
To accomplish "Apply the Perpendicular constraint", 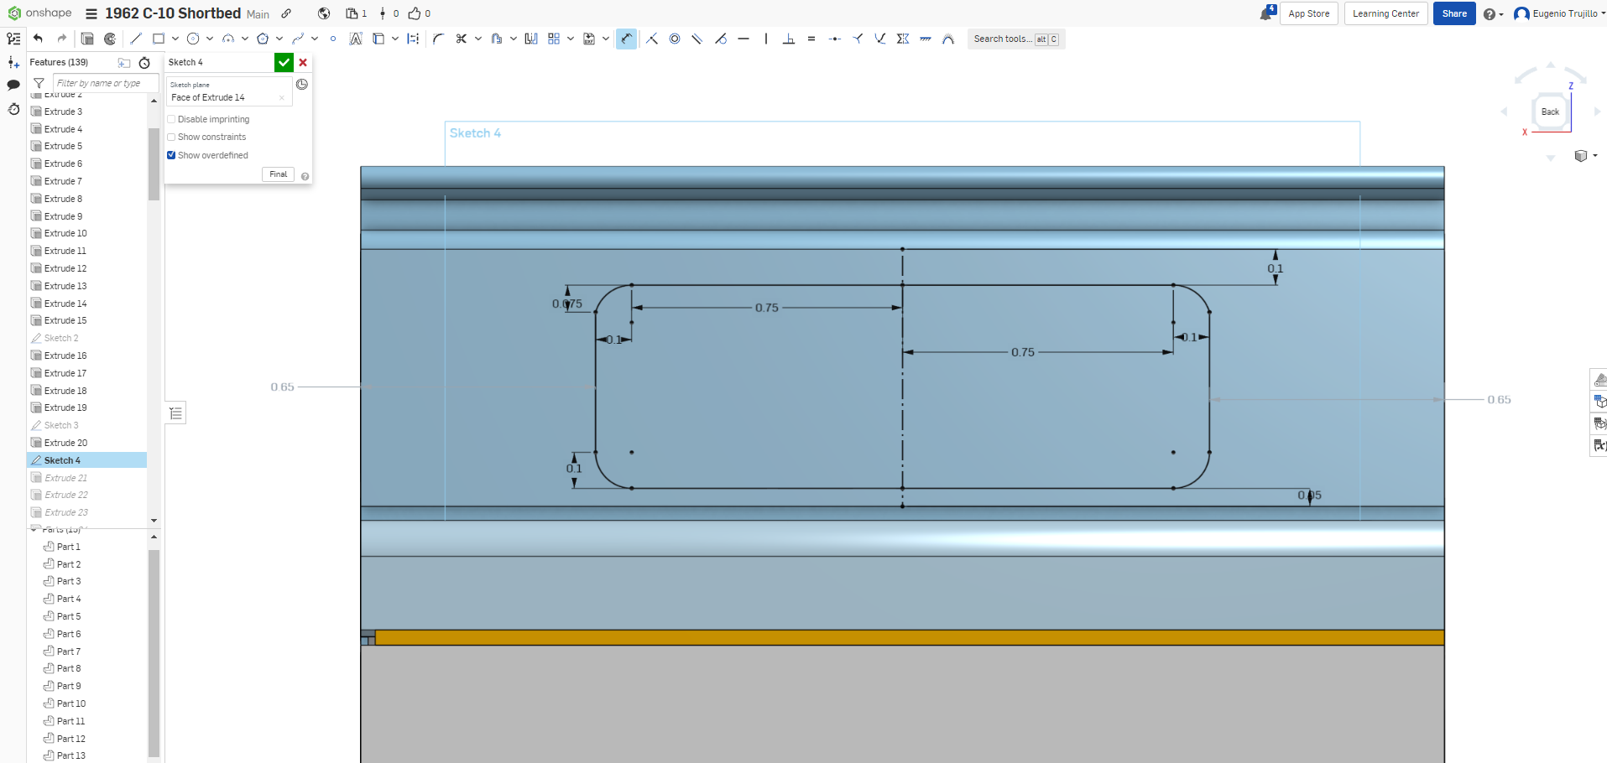I will tap(789, 39).
